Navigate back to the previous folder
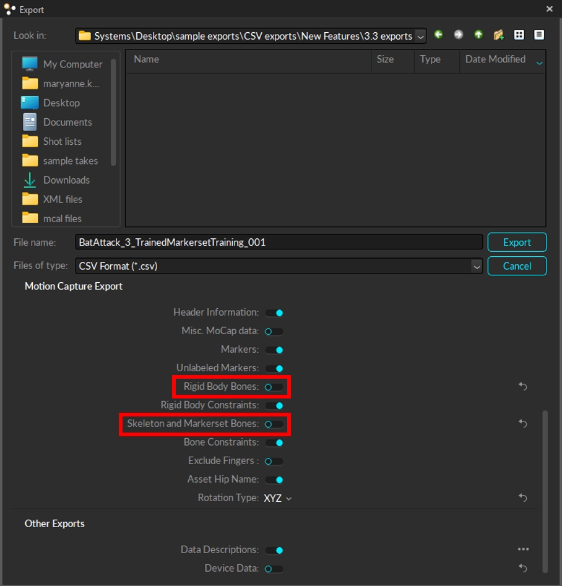The height and width of the screenshot is (586, 562). coord(439,35)
